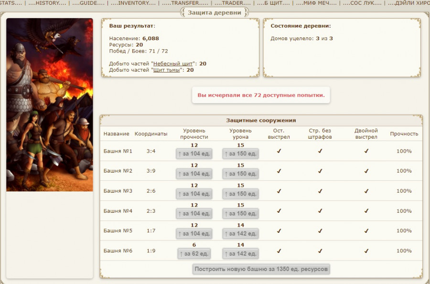Viewport: 430px width, 284px height.
Task: Click Двойной выстрел checkmark for Башня №3
Action: coord(366,191)
